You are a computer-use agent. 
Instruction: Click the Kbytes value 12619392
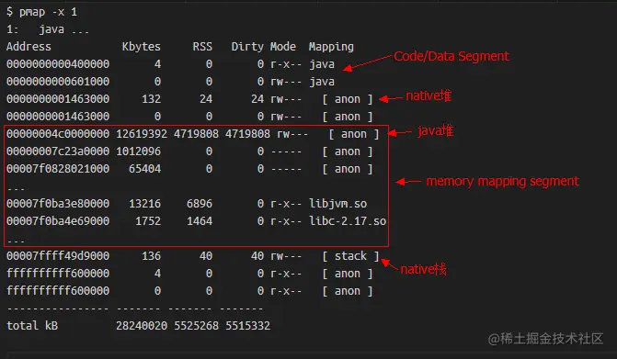[142, 134]
